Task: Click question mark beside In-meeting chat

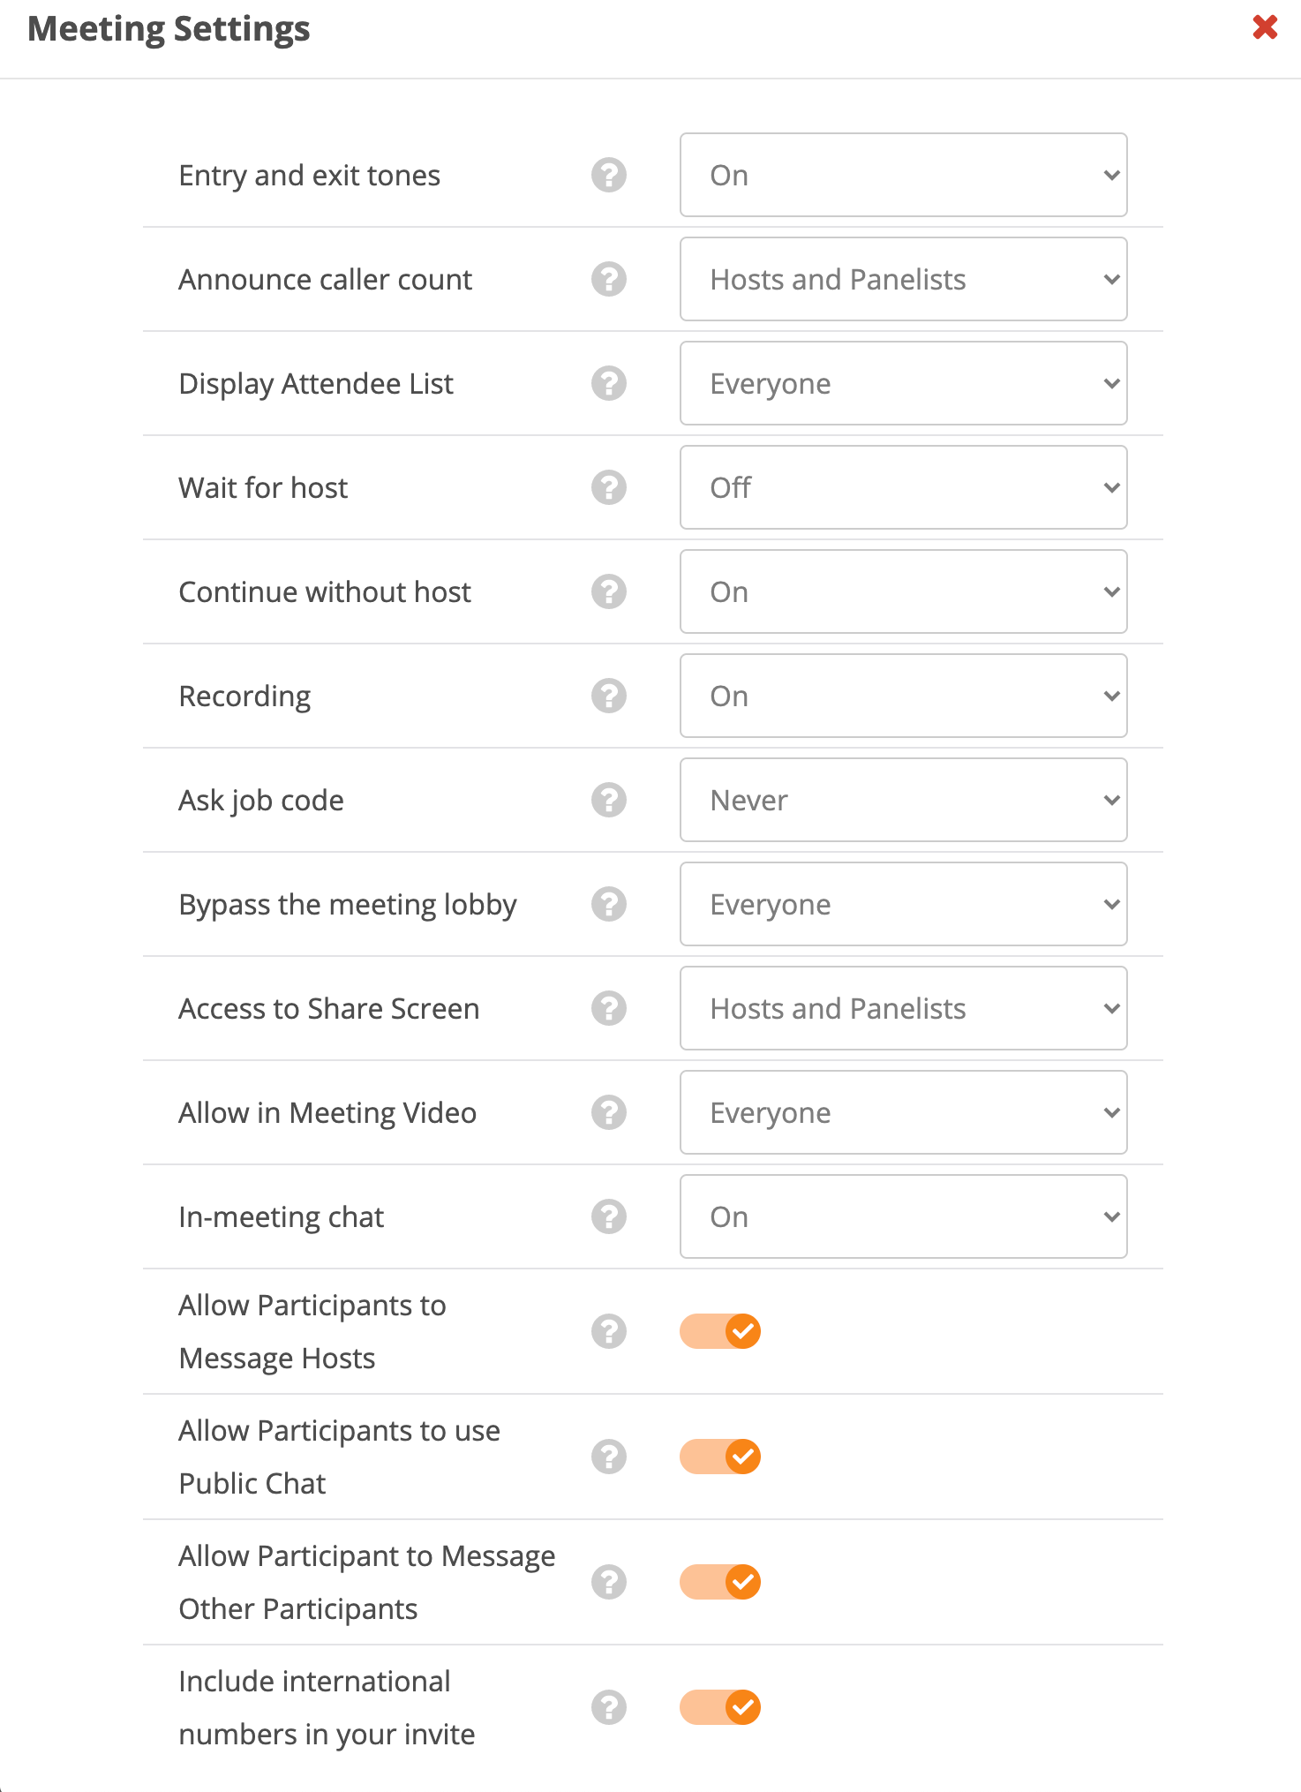Action: [609, 1216]
